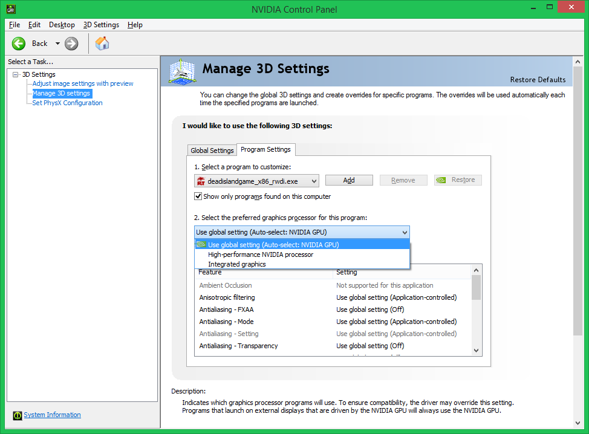Select Adjust image settings with preview
Image resolution: width=589 pixels, height=434 pixels.
[83, 83]
